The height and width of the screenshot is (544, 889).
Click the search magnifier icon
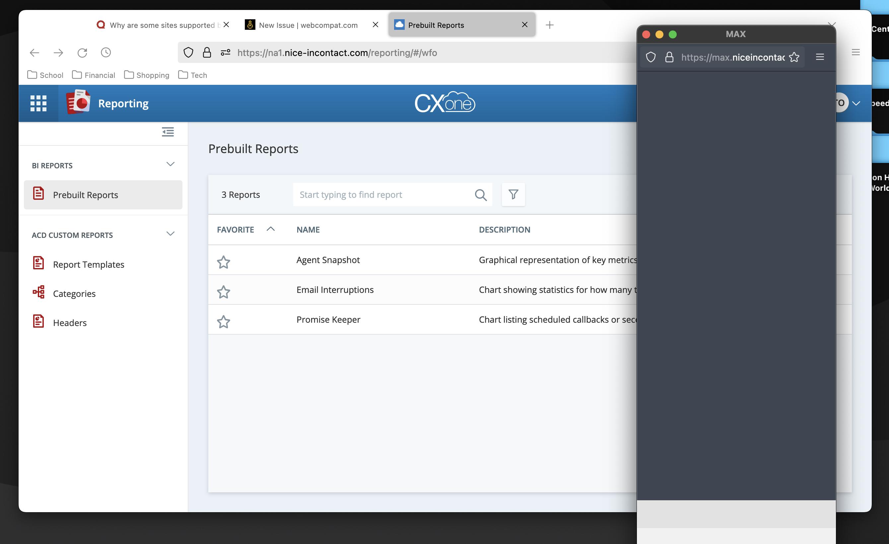[481, 195]
